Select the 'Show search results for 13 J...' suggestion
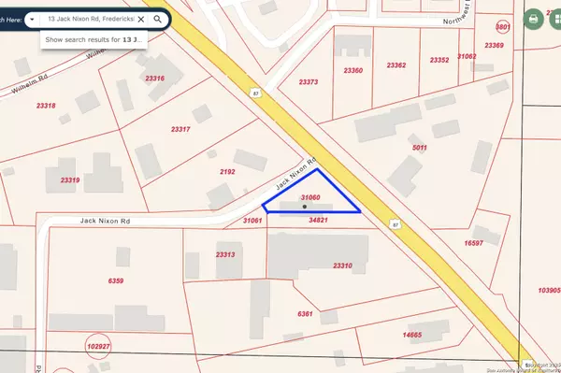This screenshot has height=373, width=561. coord(93,39)
